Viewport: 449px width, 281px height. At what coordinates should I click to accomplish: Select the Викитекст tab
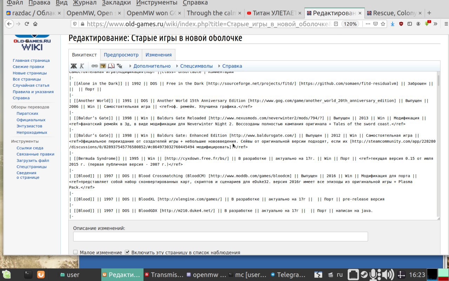[84, 55]
